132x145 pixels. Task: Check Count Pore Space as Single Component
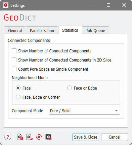click(x=14, y=69)
